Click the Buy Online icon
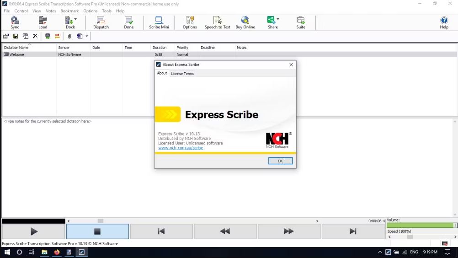The width and height of the screenshot is (458, 258). click(x=245, y=22)
